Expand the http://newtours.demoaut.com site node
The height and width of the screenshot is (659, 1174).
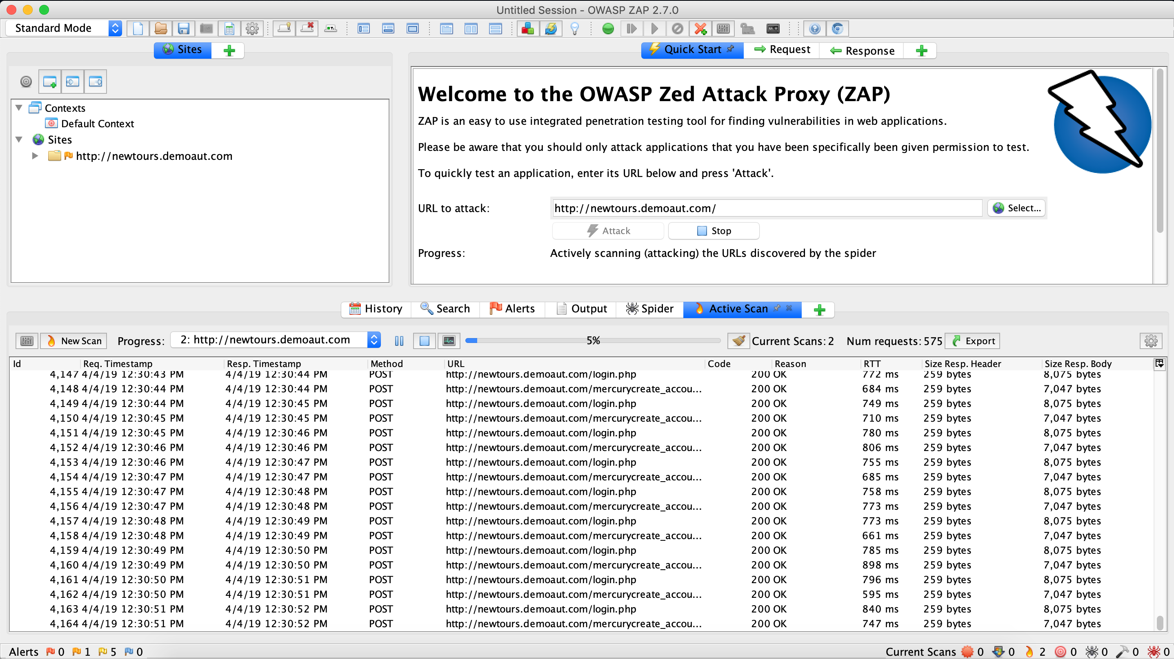(35, 156)
